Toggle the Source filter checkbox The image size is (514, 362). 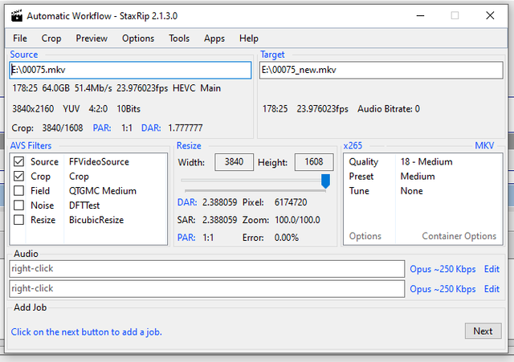(19, 161)
